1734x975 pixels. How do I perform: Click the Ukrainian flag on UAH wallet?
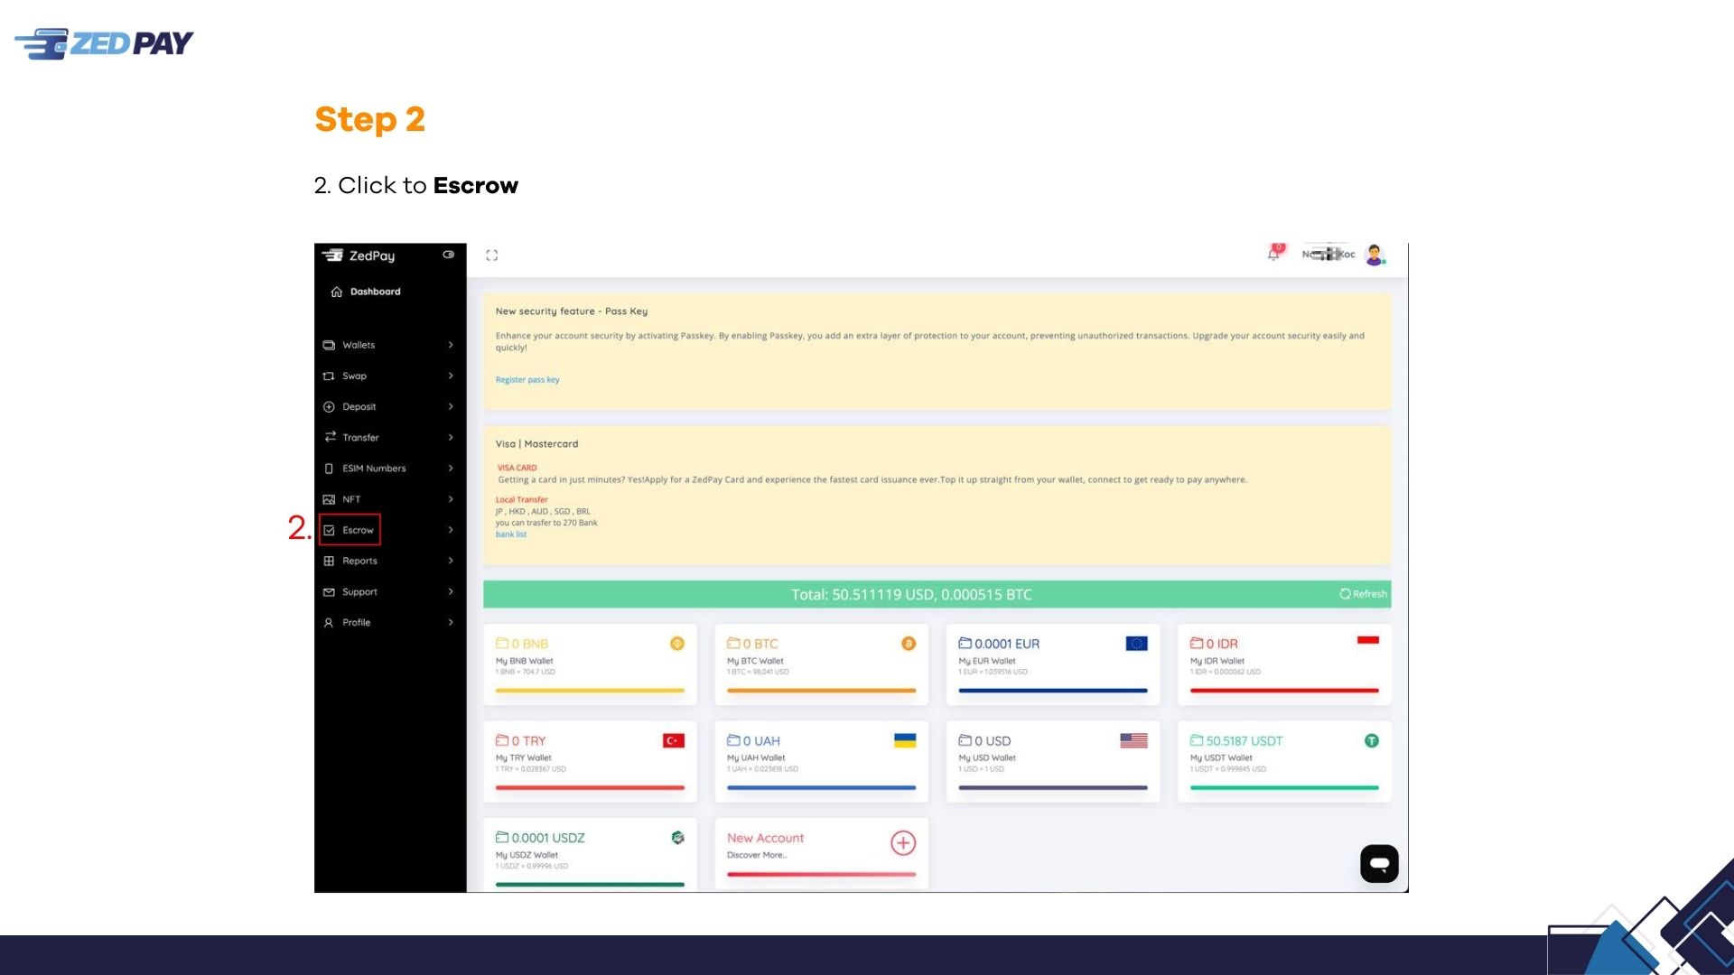coord(905,740)
